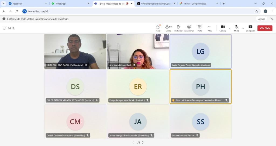The image size is (276, 146).
Task: Open the Chat panel
Action: click(158, 27)
